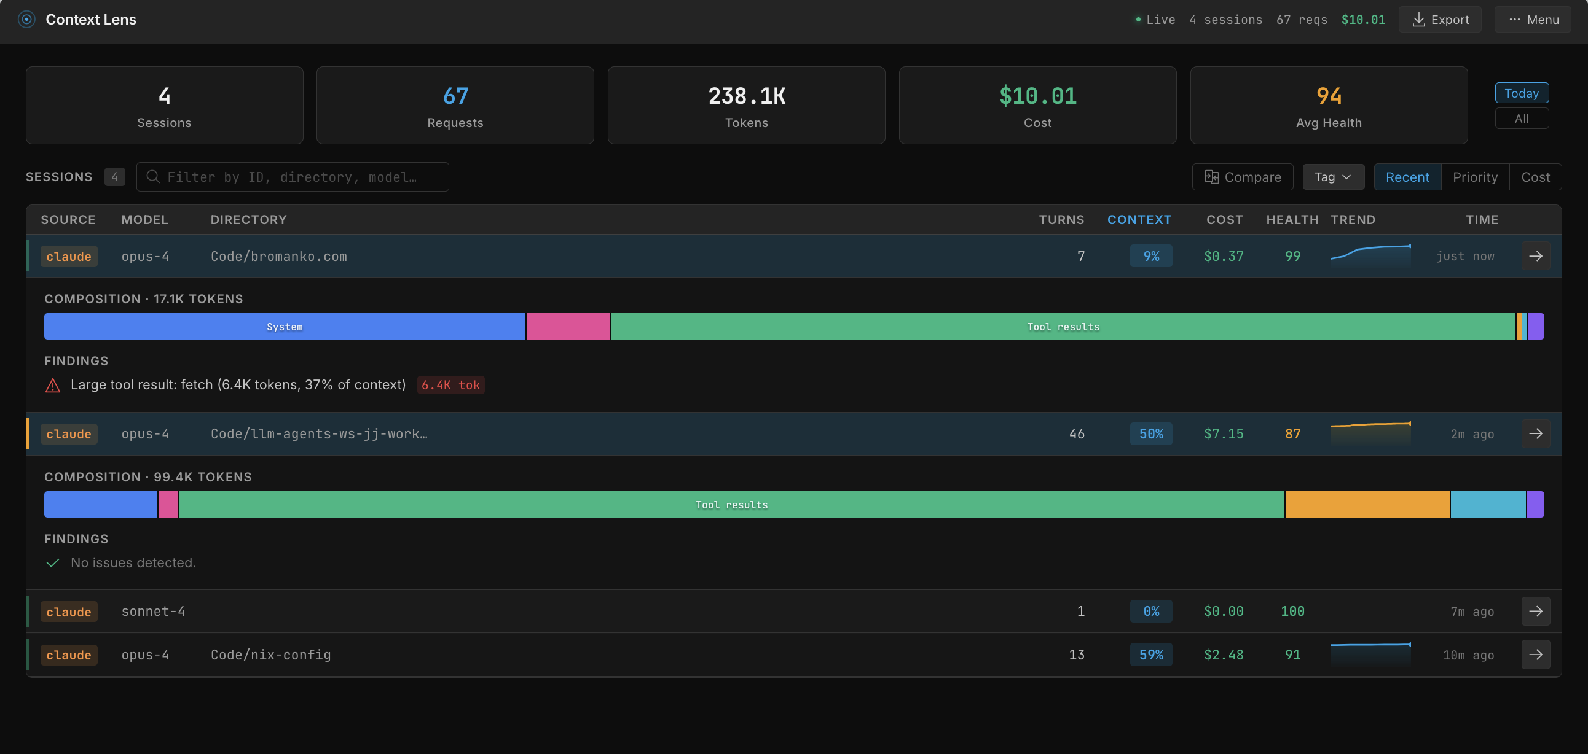This screenshot has width=1588, height=754.
Task: Open sonnet-4 session with arrow icon
Action: (x=1535, y=611)
